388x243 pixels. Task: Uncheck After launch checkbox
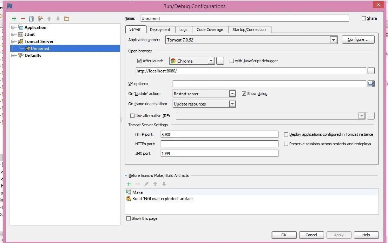[x=139, y=61]
